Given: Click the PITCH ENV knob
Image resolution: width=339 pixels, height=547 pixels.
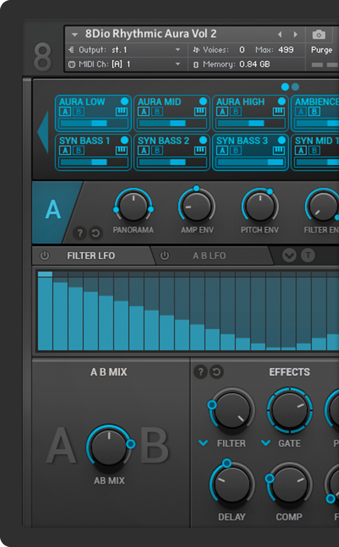Looking at the screenshot, I should (x=260, y=207).
